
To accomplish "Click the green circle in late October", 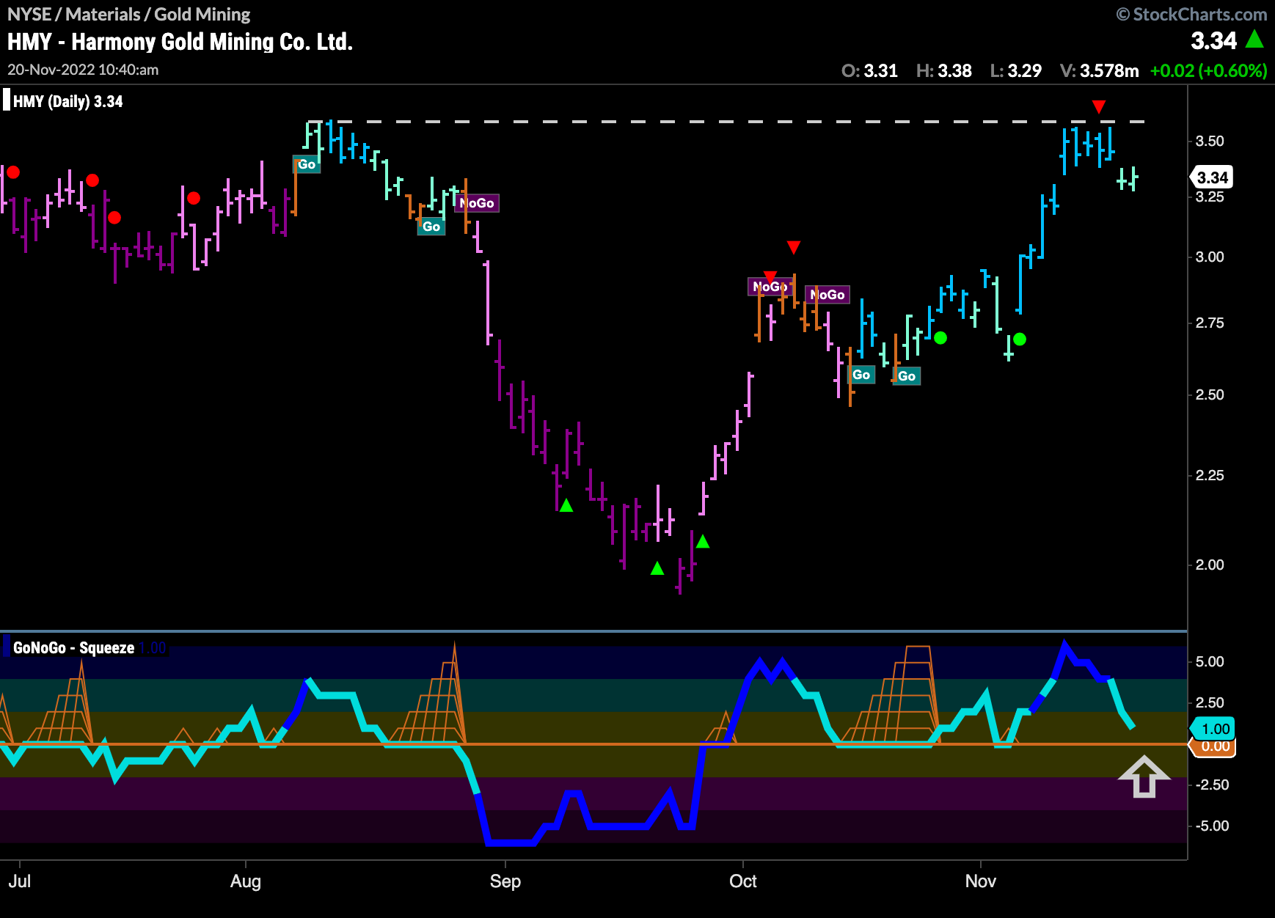I will click(x=940, y=338).
